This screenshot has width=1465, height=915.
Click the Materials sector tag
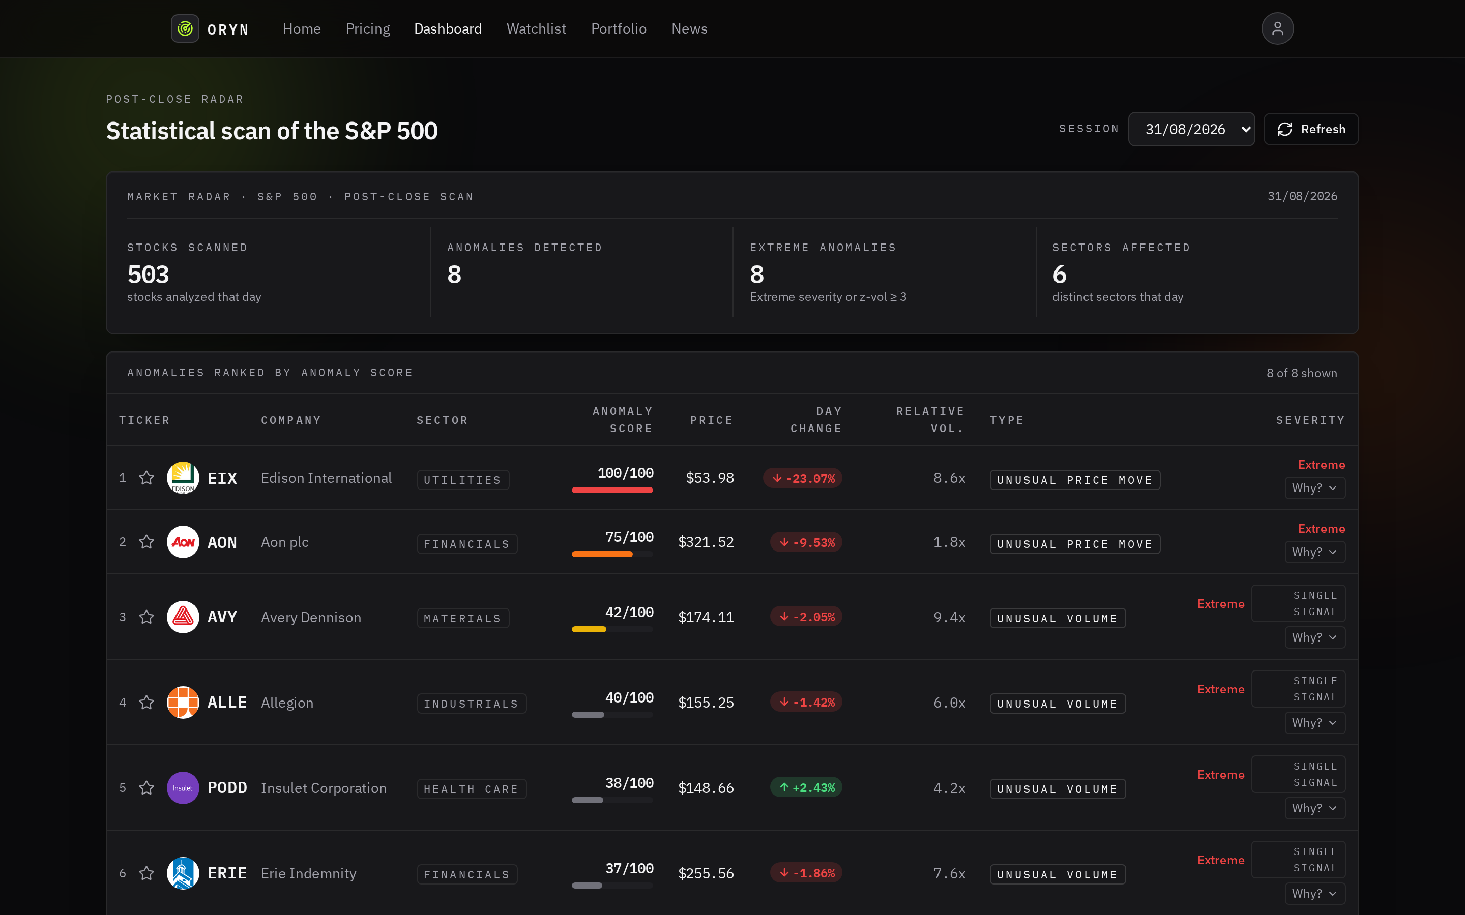coord(462,618)
